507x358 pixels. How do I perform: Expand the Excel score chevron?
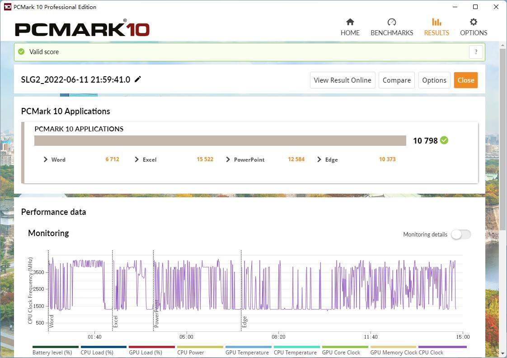(x=137, y=159)
